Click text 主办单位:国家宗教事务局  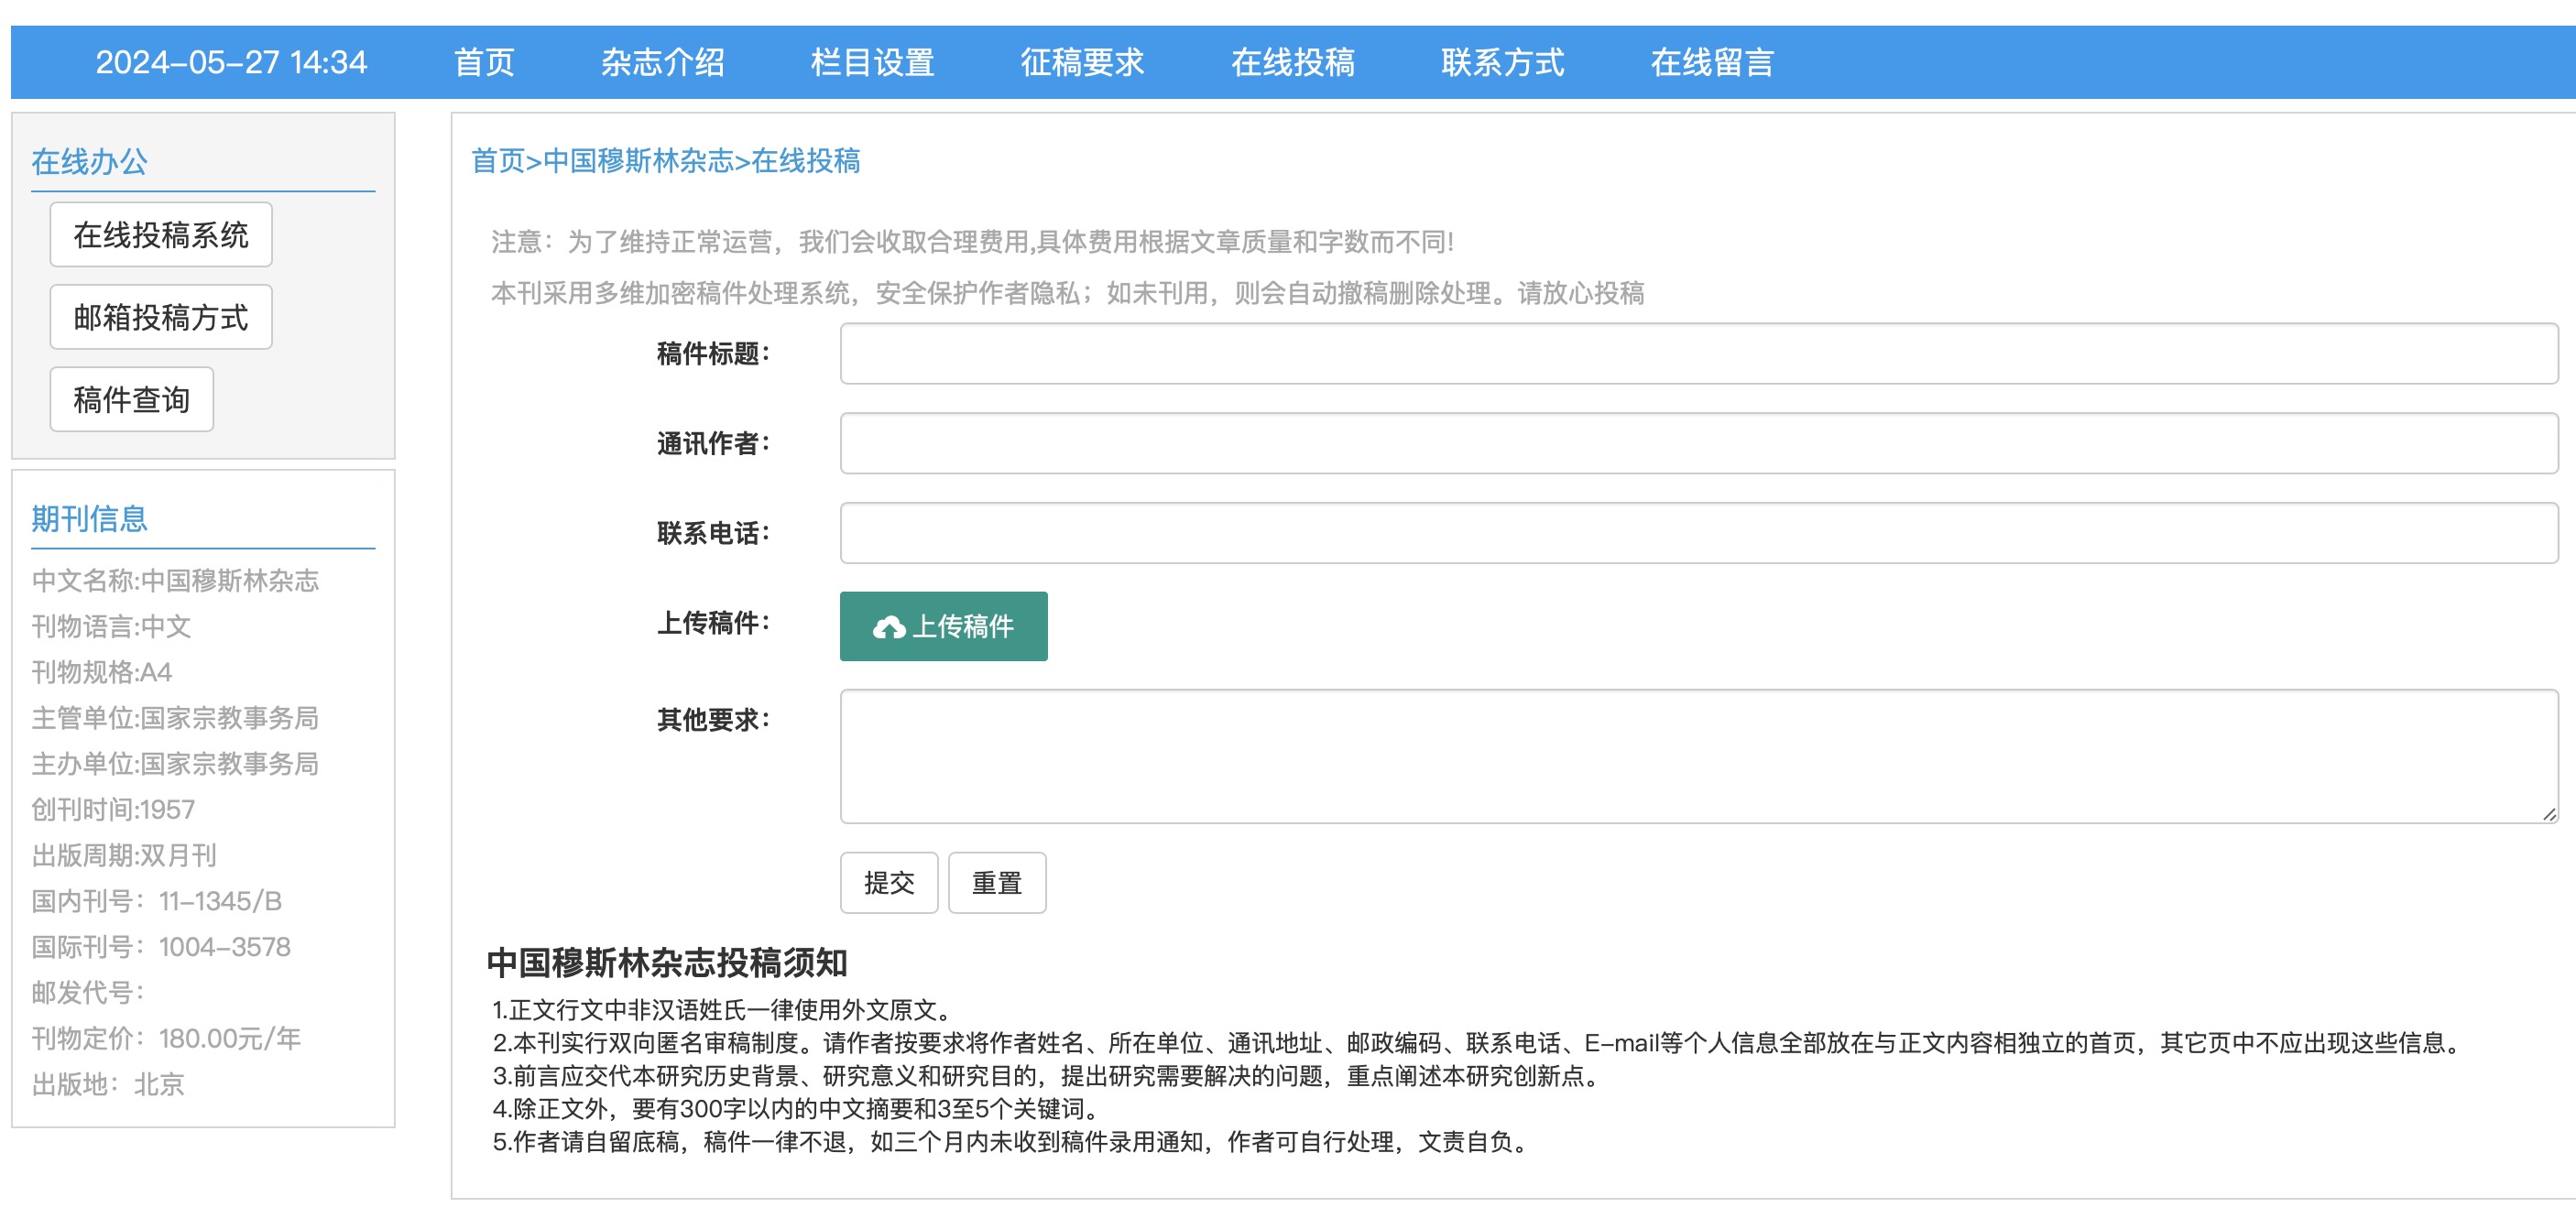(175, 764)
